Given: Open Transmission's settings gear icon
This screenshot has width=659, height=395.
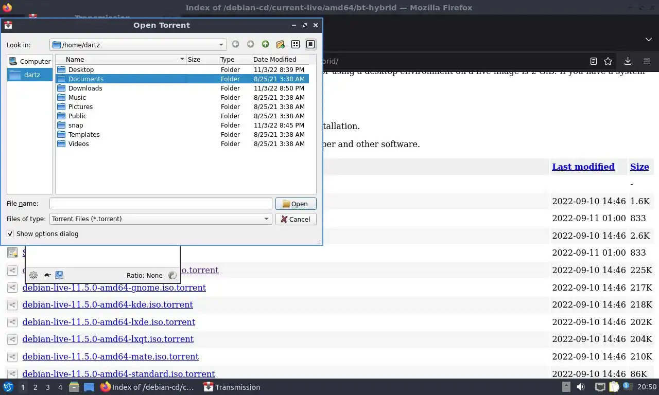Looking at the screenshot, I should click(33, 275).
